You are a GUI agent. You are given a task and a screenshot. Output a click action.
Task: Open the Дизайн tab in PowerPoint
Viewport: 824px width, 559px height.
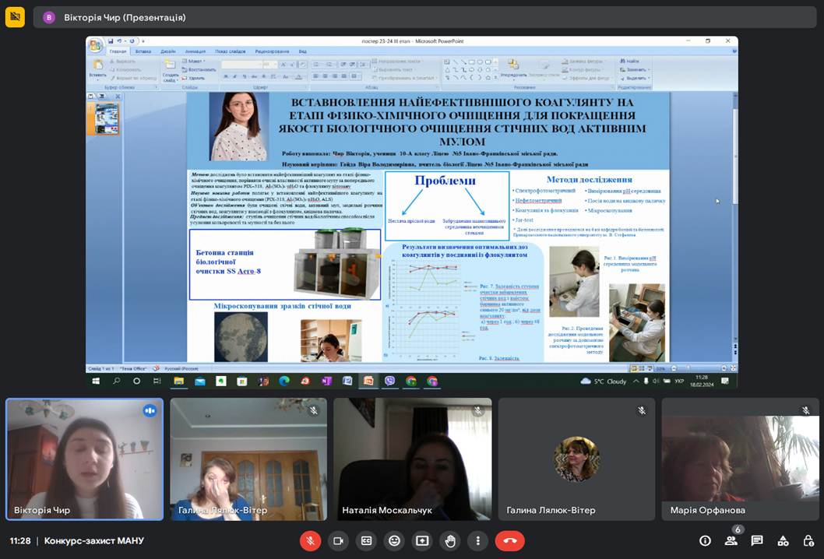[x=168, y=51]
